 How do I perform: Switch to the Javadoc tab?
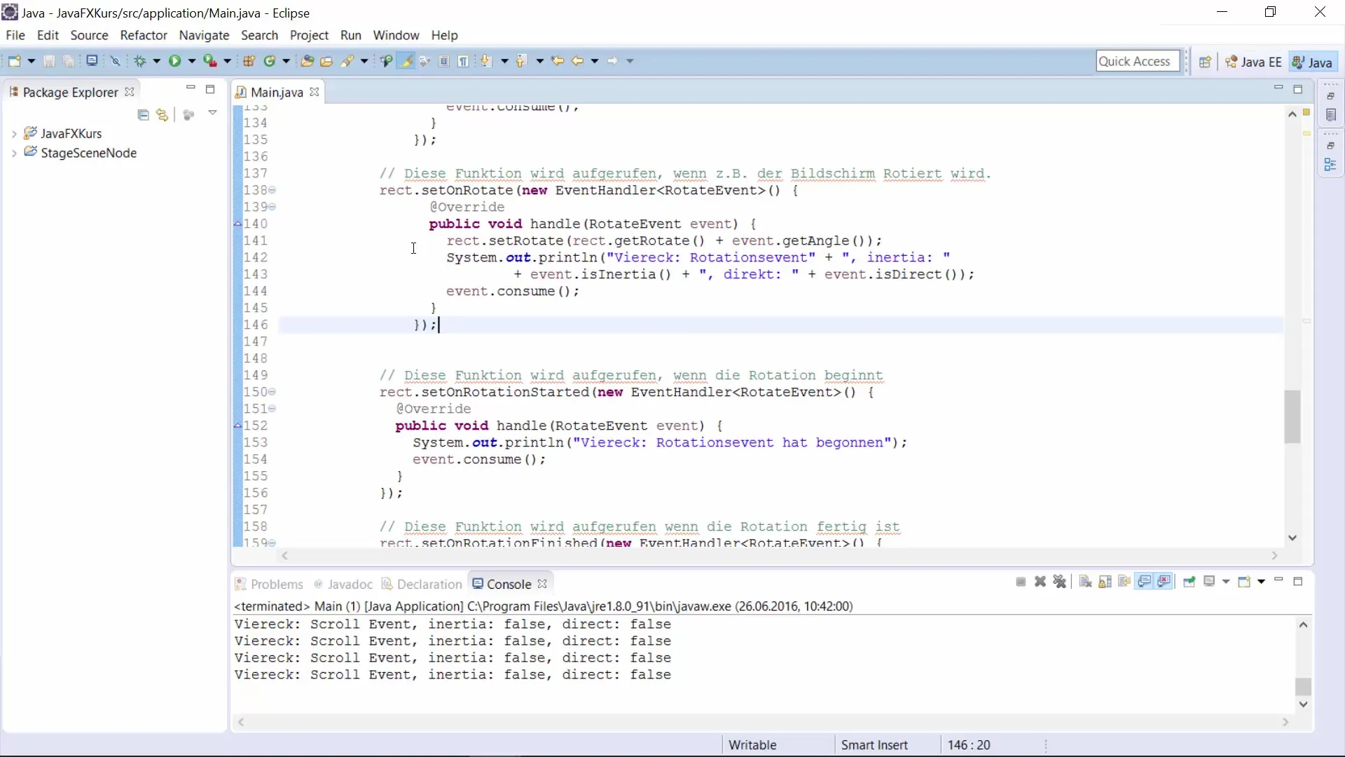[343, 584]
